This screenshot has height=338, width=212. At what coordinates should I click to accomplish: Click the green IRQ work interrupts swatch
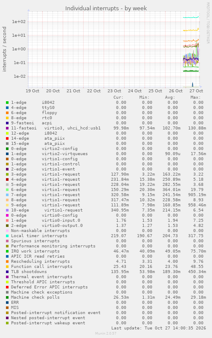pos(7,251)
